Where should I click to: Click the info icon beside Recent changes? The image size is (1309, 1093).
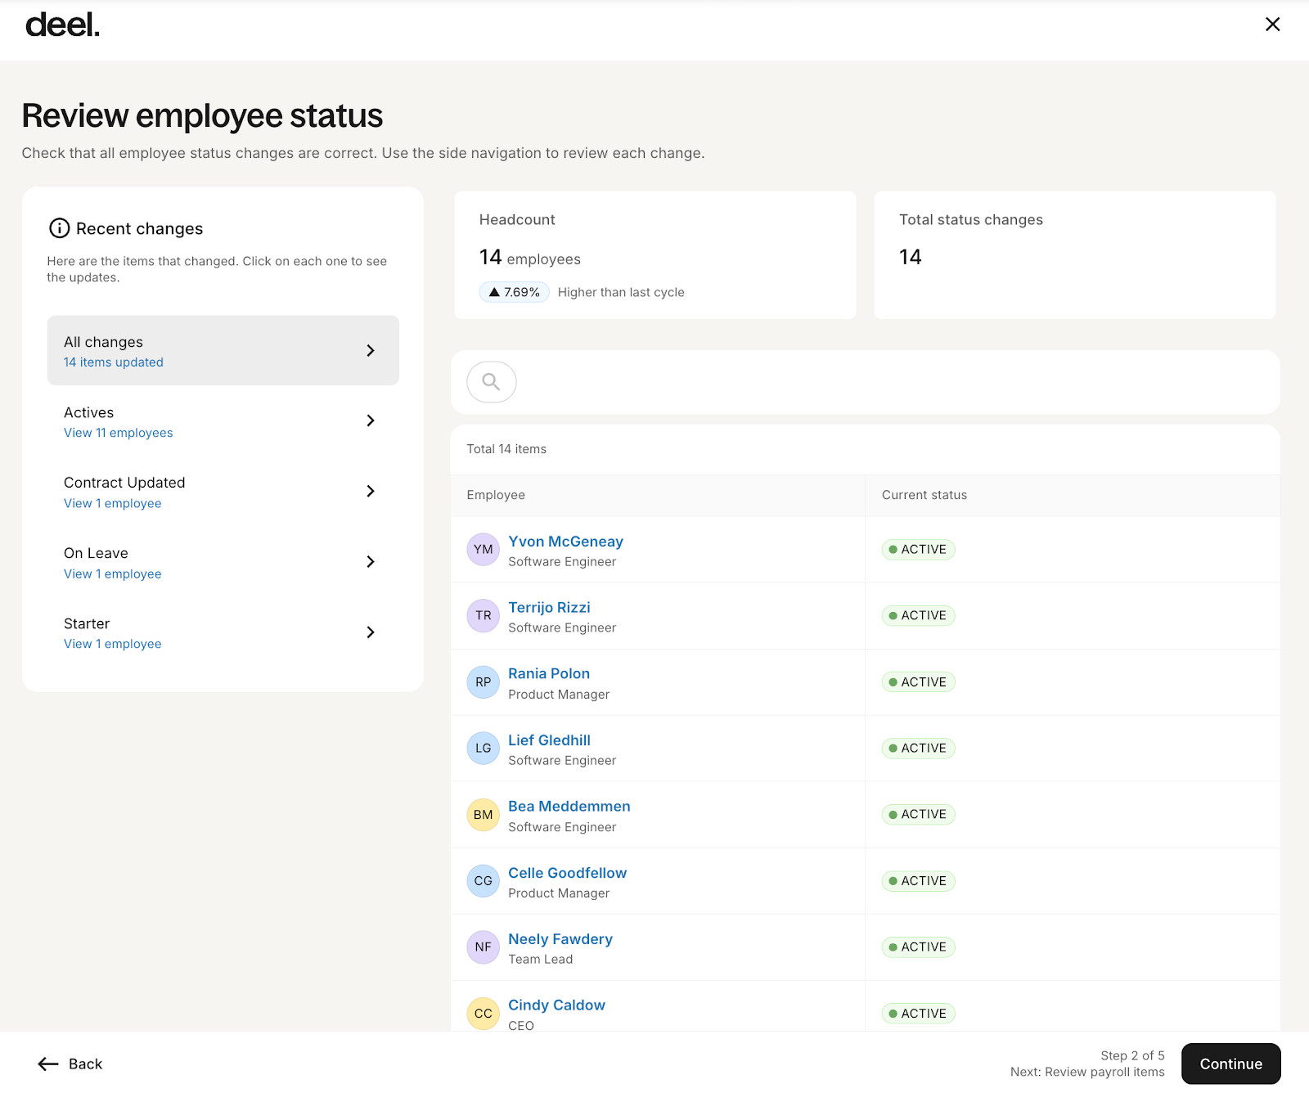58,229
